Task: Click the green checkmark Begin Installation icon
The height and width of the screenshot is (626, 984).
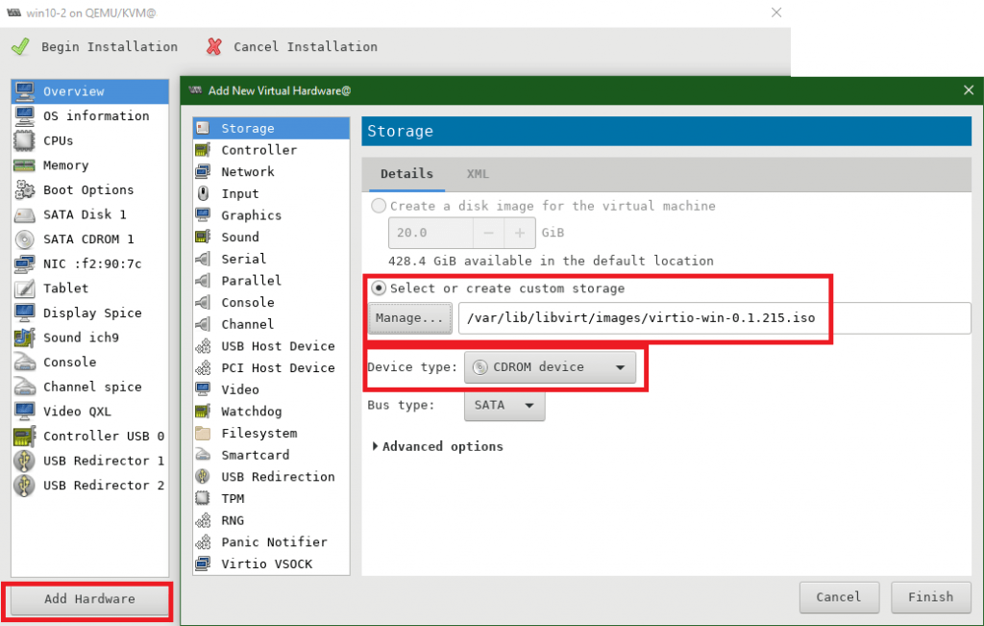Action: 20,46
